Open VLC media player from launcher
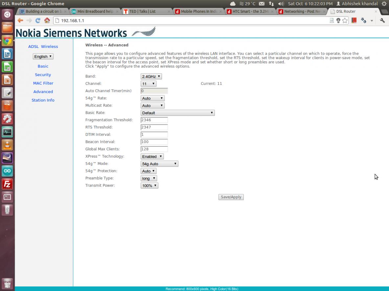The height and width of the screenshot is (291, 389). pyautogui.click(x=7, y=145)
